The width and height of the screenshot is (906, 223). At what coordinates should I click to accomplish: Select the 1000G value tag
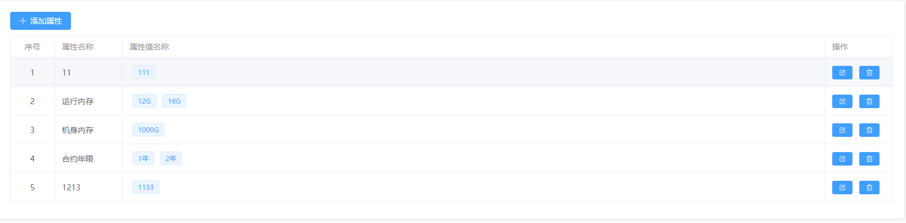pyautogui.click(x=148, y=130)
